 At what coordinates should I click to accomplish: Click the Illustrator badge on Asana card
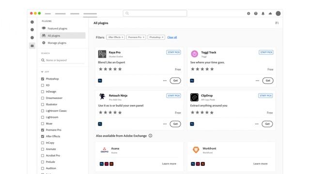point(111,164)
